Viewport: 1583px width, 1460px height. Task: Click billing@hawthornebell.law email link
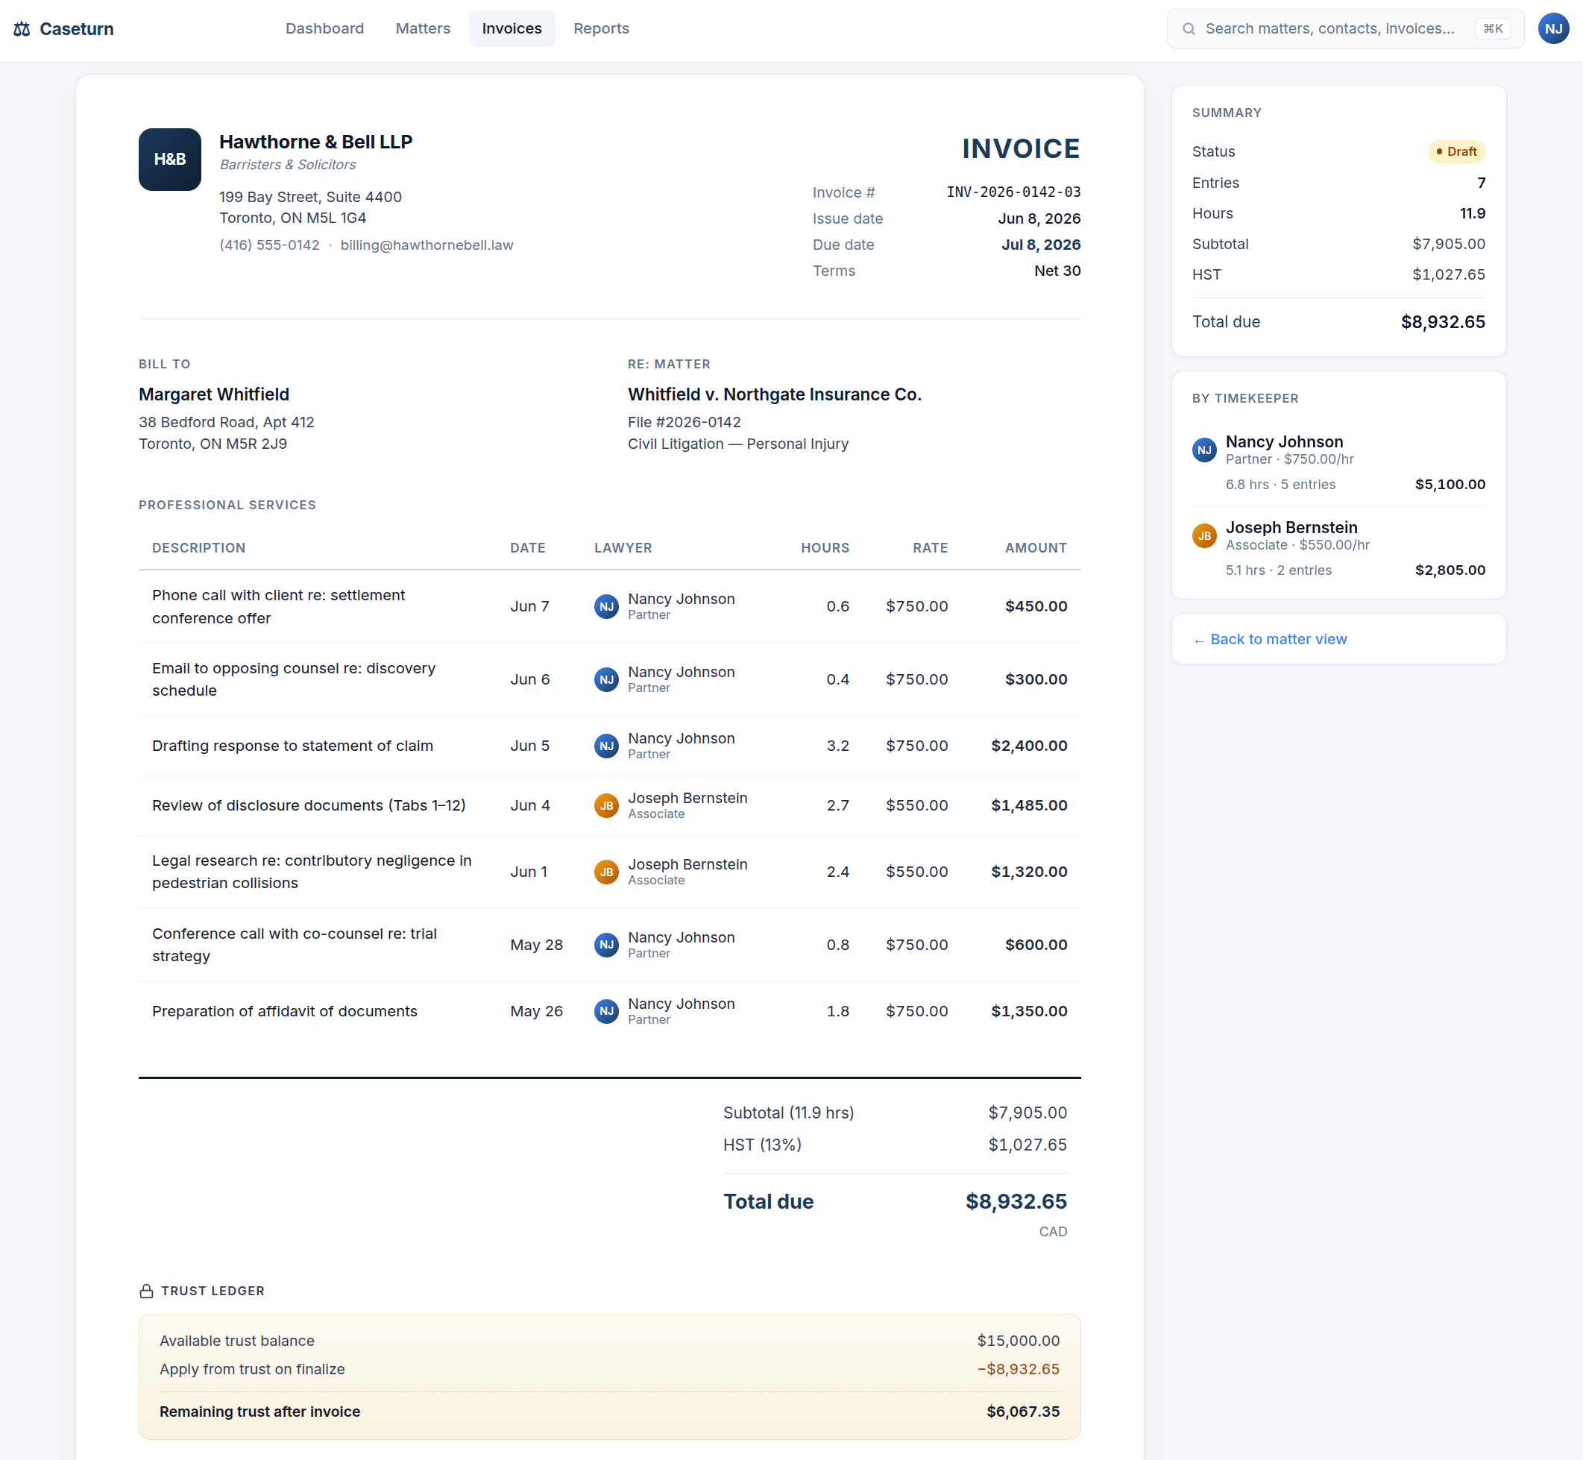point(427,245)
